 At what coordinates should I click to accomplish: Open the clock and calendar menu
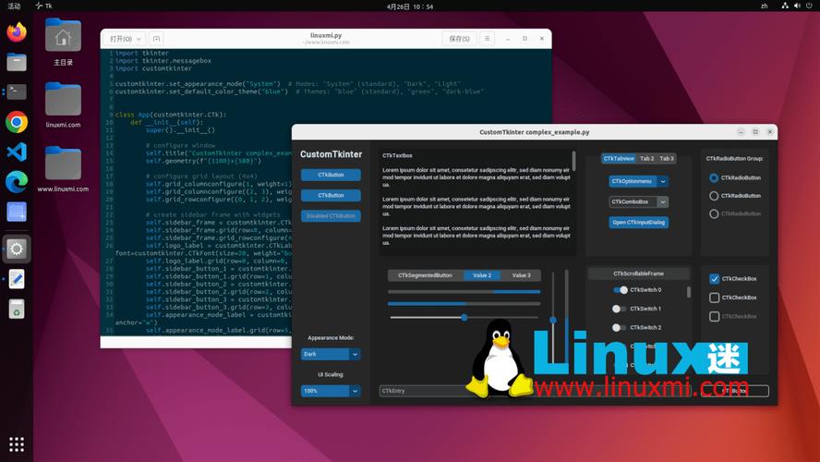tap(409, 6)
